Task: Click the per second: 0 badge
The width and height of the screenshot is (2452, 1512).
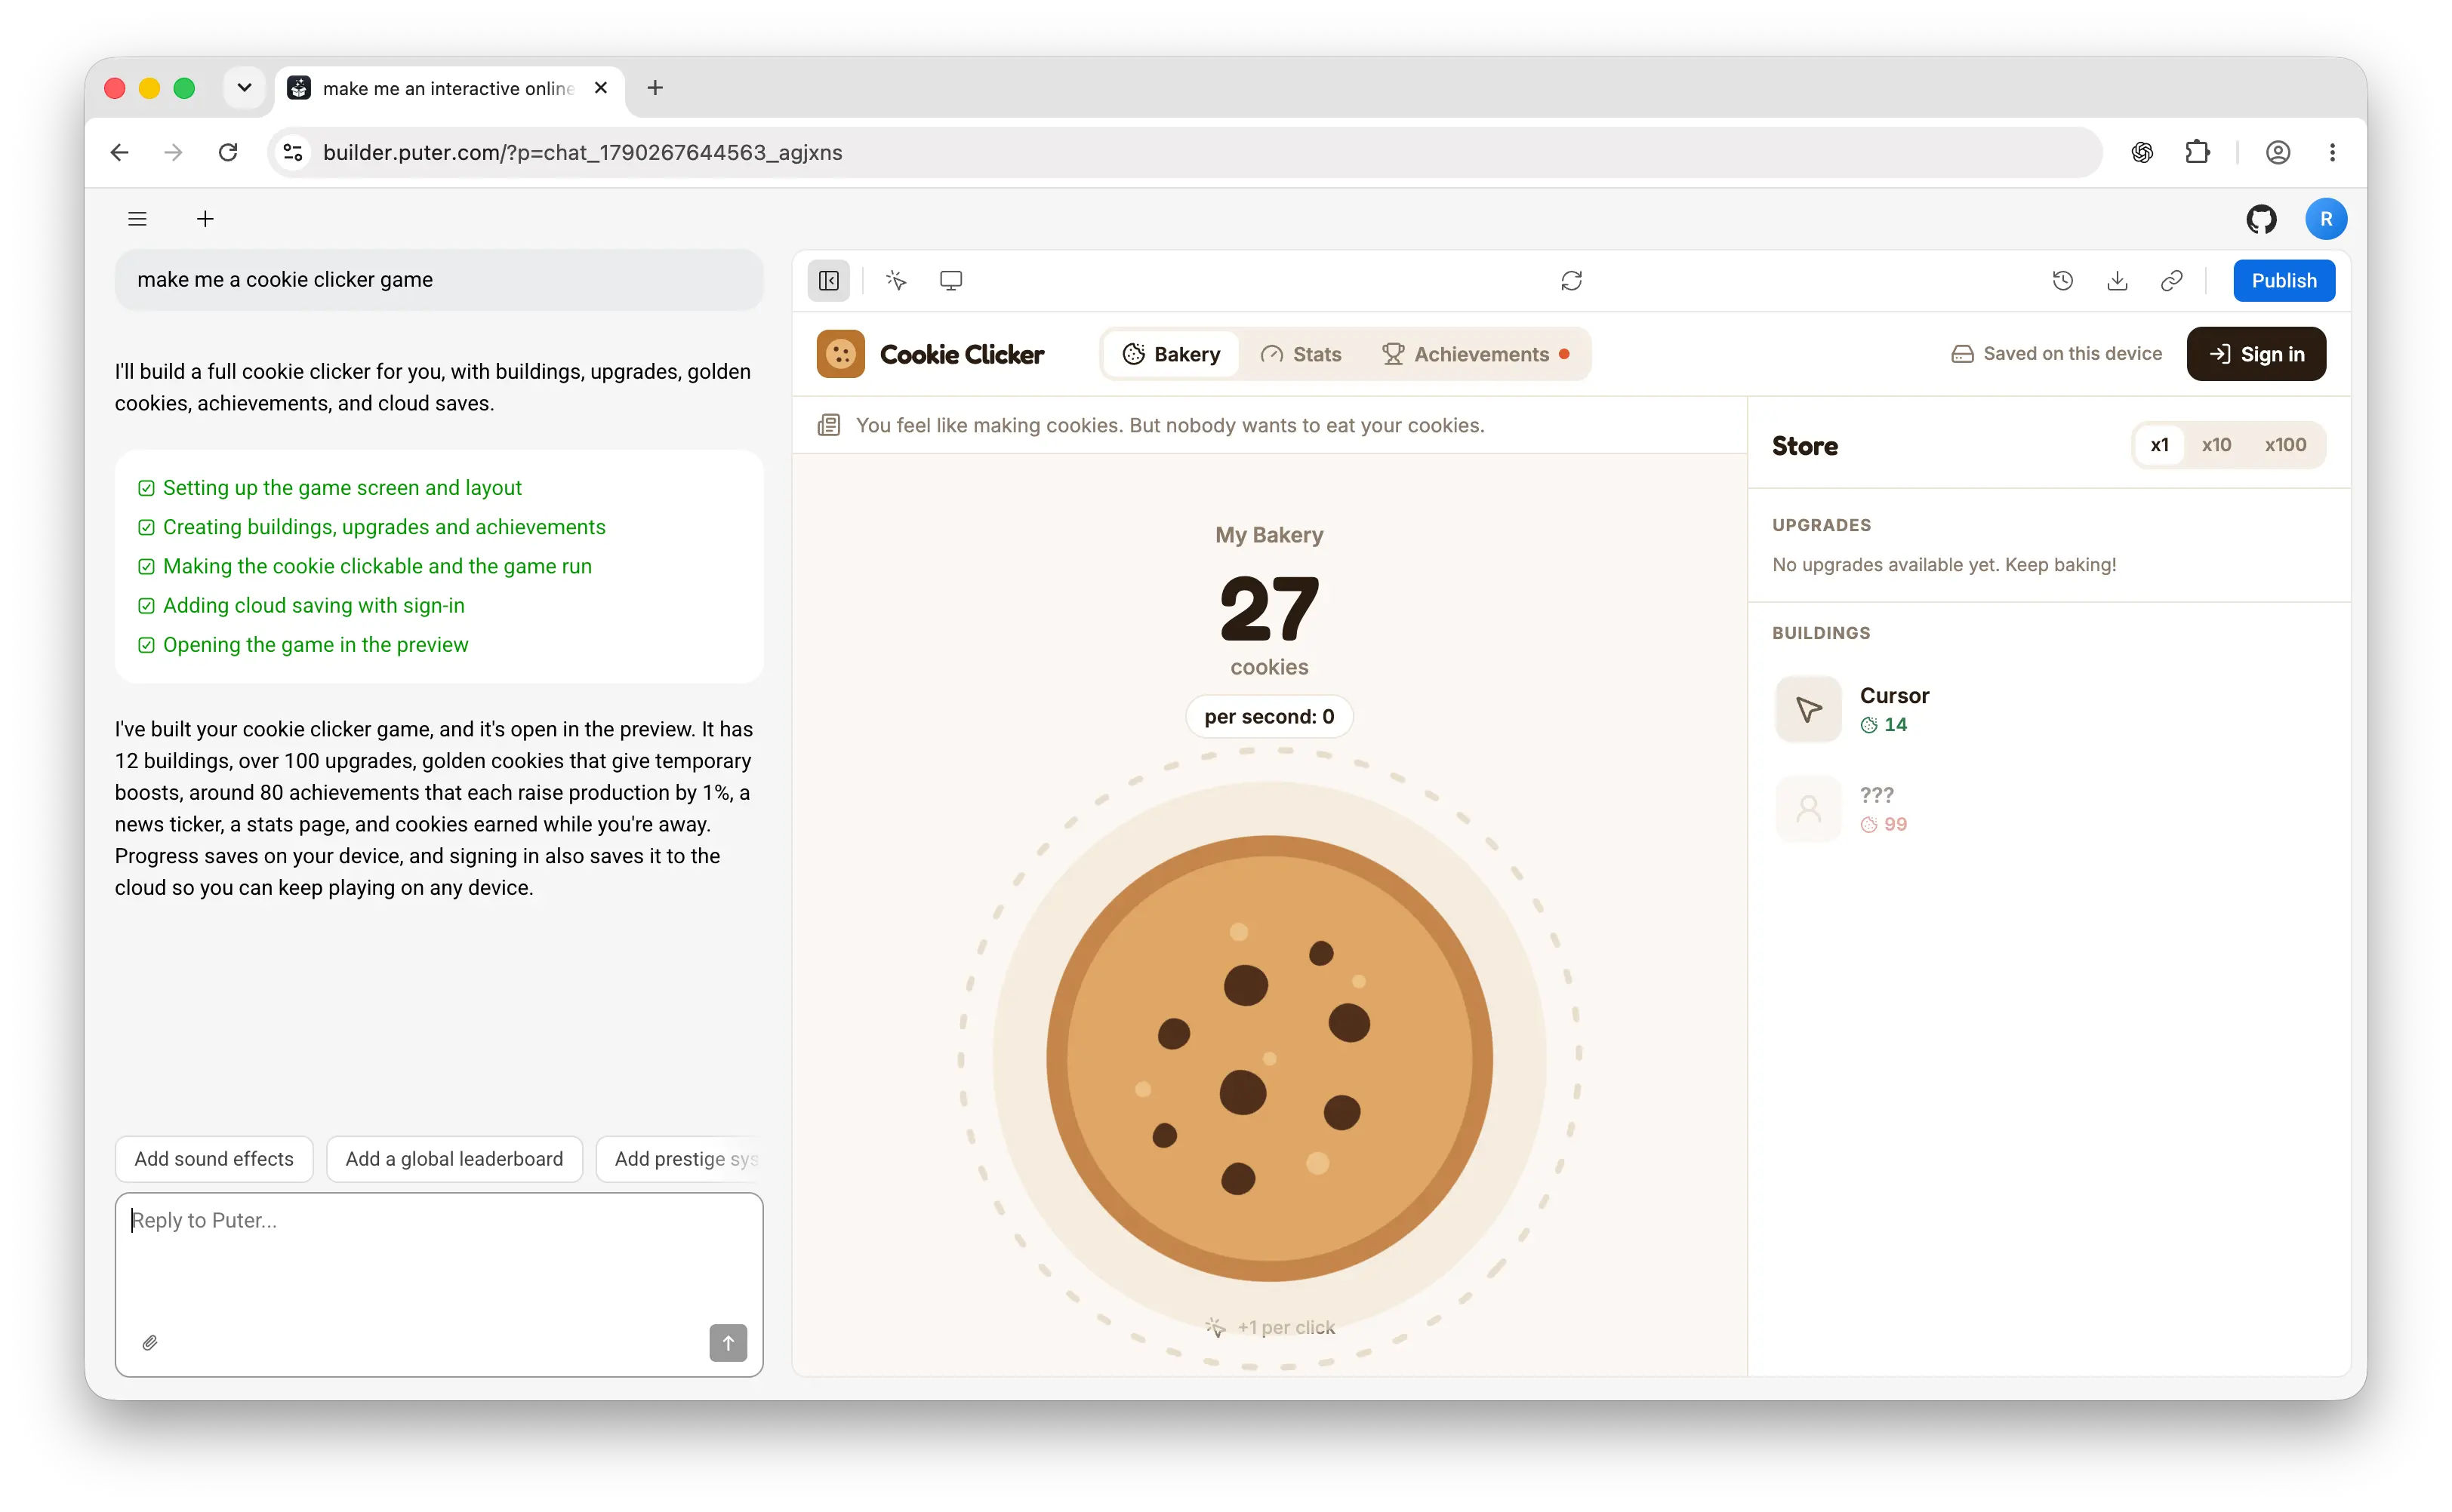Action: (1268, 716)
